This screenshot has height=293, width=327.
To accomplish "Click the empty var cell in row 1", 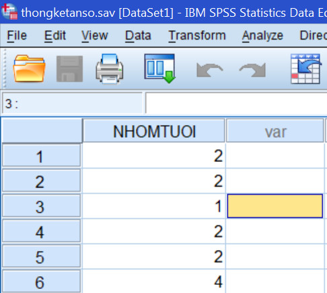I will [x=275, y=155].
